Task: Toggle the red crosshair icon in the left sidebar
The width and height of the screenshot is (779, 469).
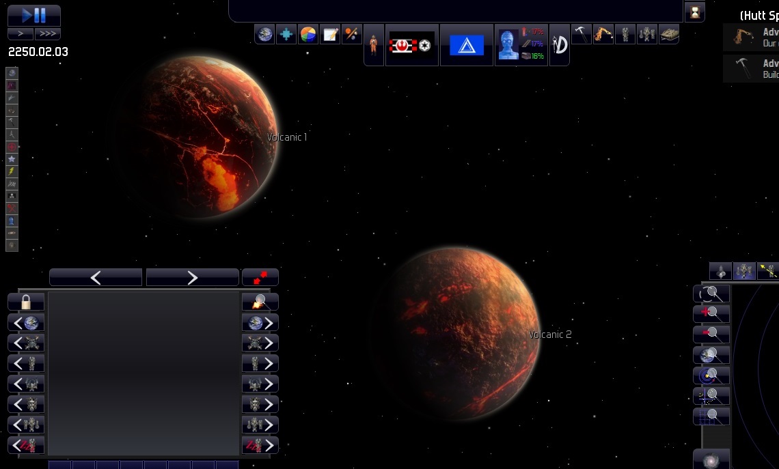Action: tap(11, 146)
